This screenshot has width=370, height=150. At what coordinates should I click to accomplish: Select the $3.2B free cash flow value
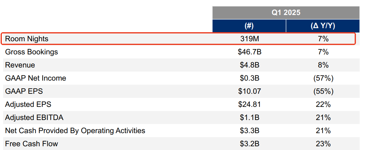249,144
